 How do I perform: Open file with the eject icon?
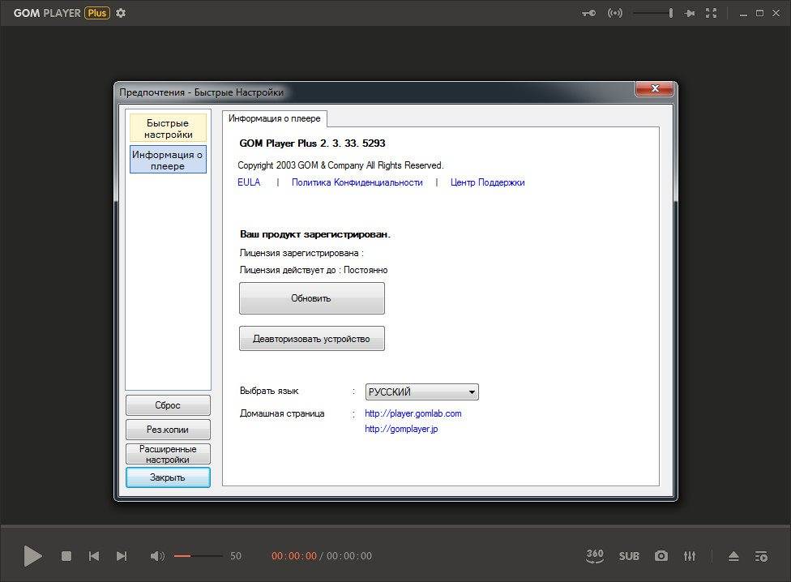733,556
